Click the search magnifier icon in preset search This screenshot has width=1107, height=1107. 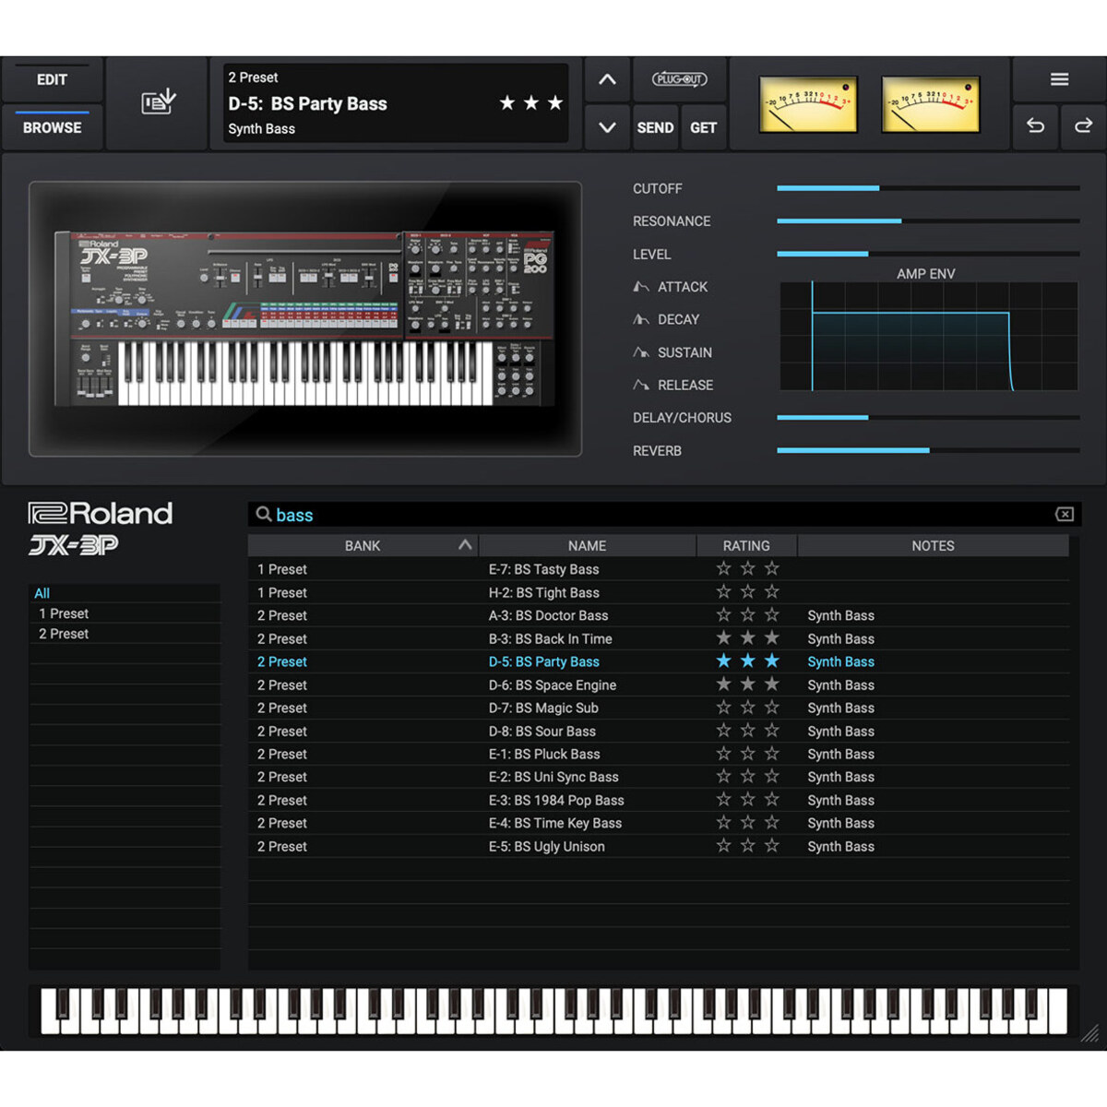coord(263,514)
